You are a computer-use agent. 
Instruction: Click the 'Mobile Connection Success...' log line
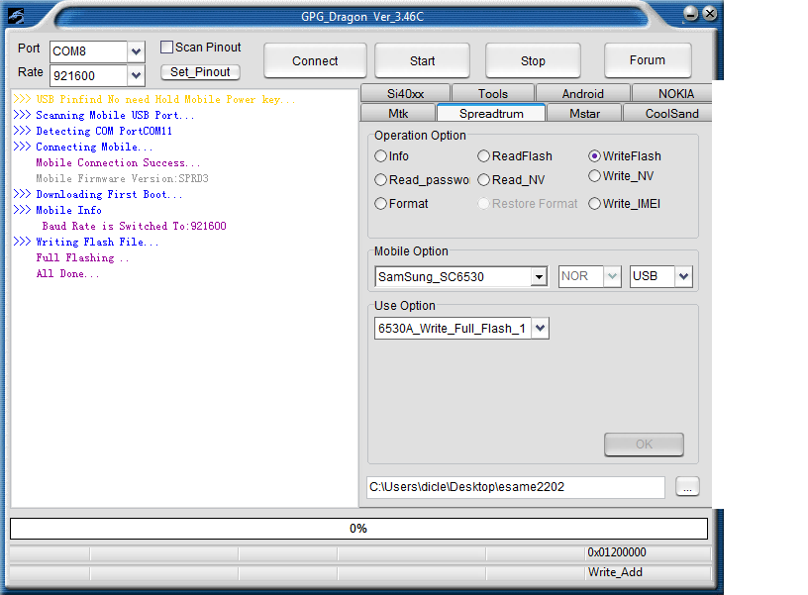[118, 162]
